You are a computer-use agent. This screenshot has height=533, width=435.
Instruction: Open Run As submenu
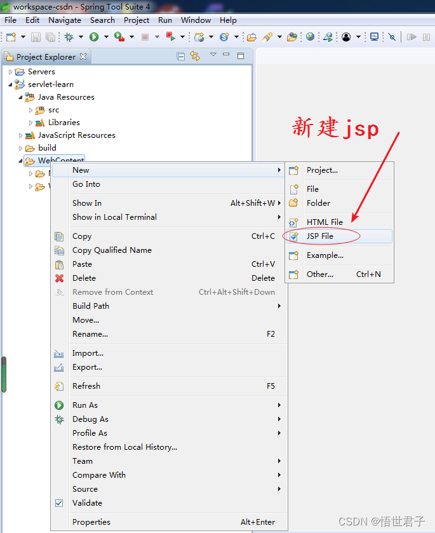click(x=169, y=405)
